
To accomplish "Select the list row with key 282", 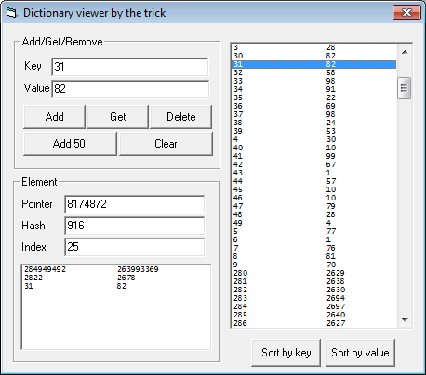I will point(314,290).
